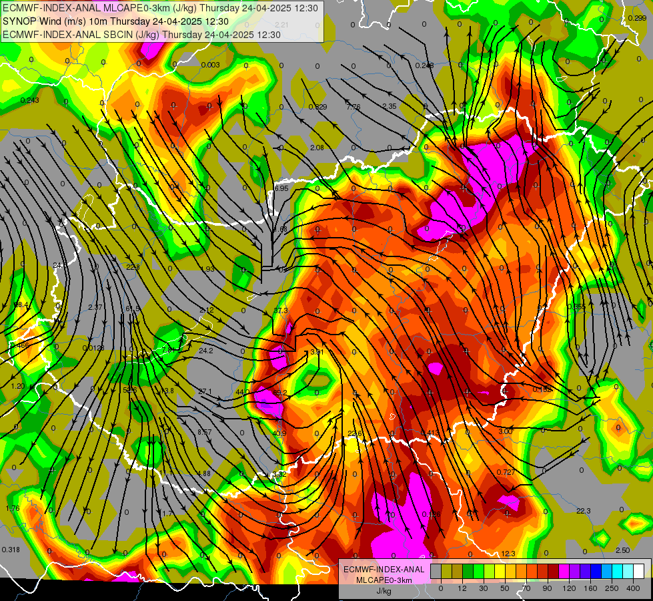The image size is (653, 601).
Task: Click the gray legend color swatch
Action: [x=436, y=571]
